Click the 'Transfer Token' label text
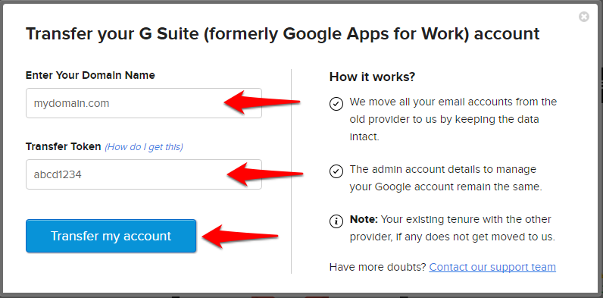 (x=64, y=146)
